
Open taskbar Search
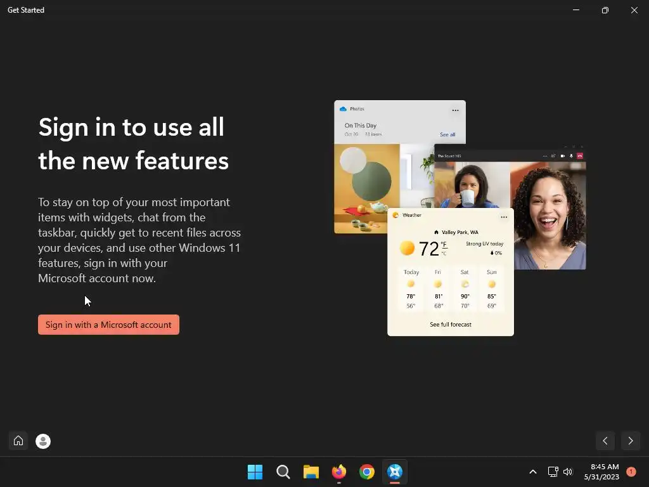[x=283, y=472]
